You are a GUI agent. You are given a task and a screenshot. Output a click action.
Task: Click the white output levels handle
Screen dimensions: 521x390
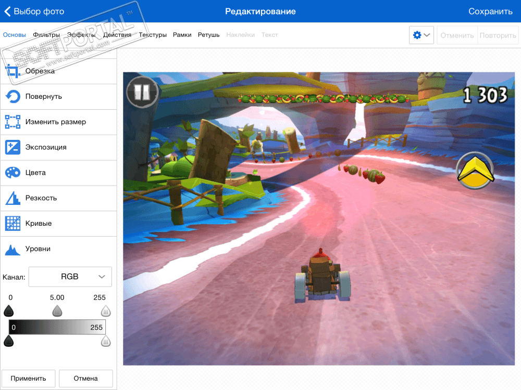[106, 341]
